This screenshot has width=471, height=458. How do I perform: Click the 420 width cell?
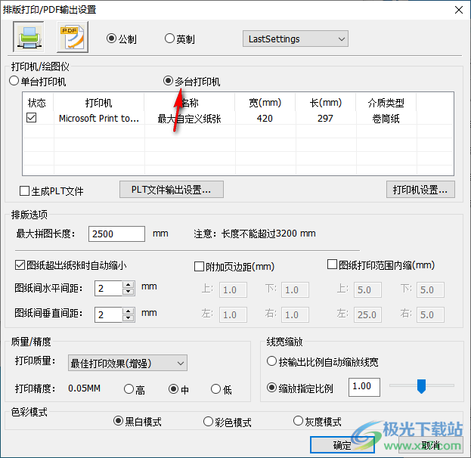265,119
